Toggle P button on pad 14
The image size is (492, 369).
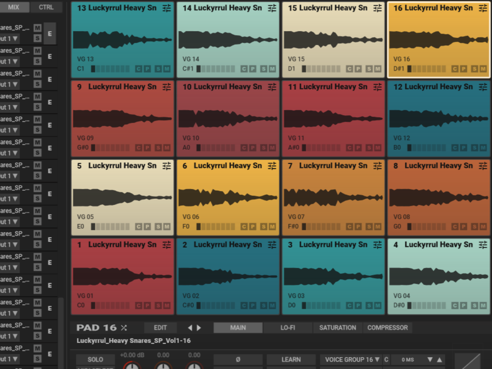tap(253, 69)
